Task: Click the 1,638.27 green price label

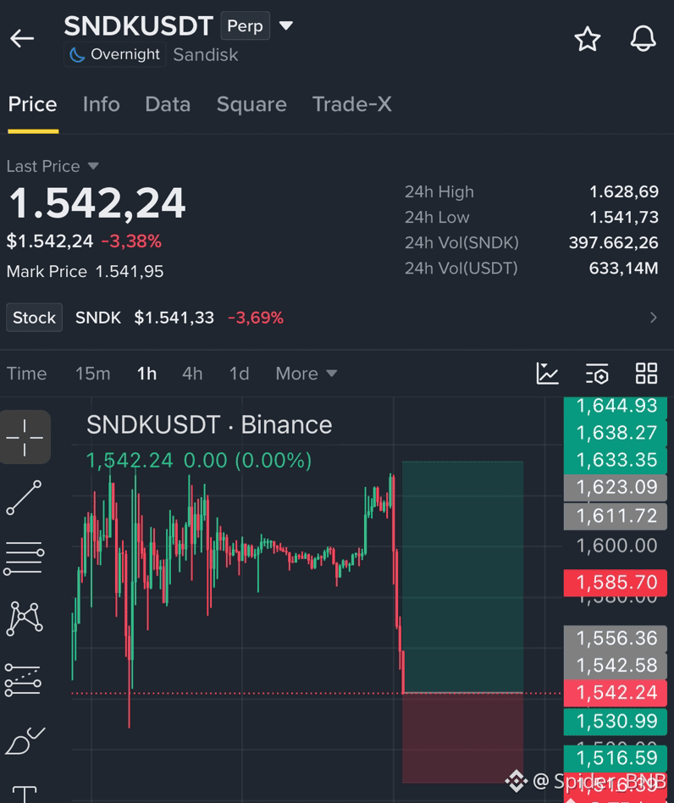Action: click(x=615, y=433)
